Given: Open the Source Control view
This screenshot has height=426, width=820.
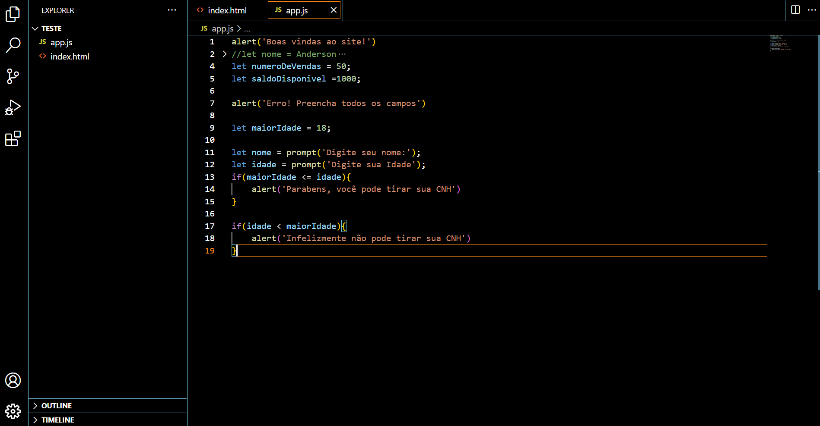Looking at the screenshot, I should pos(13,76).
